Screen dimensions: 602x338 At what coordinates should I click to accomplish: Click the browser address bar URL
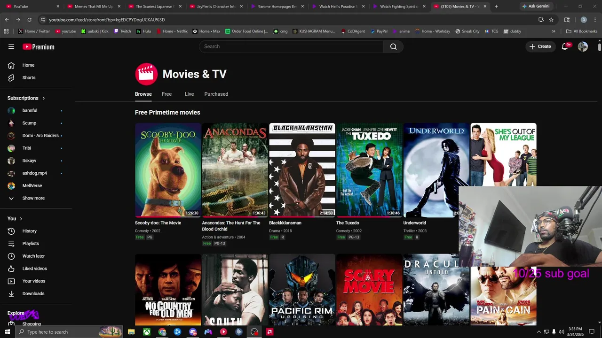pos(107,20)
